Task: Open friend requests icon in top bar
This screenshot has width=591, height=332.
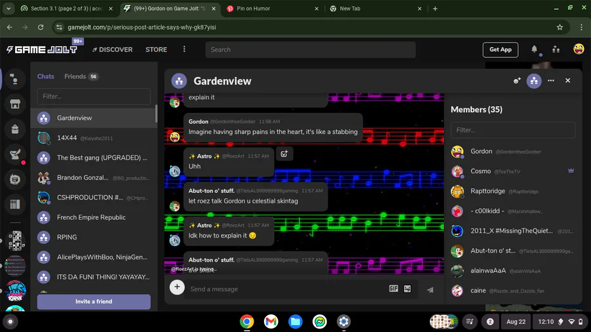Action: click(556, 49)
